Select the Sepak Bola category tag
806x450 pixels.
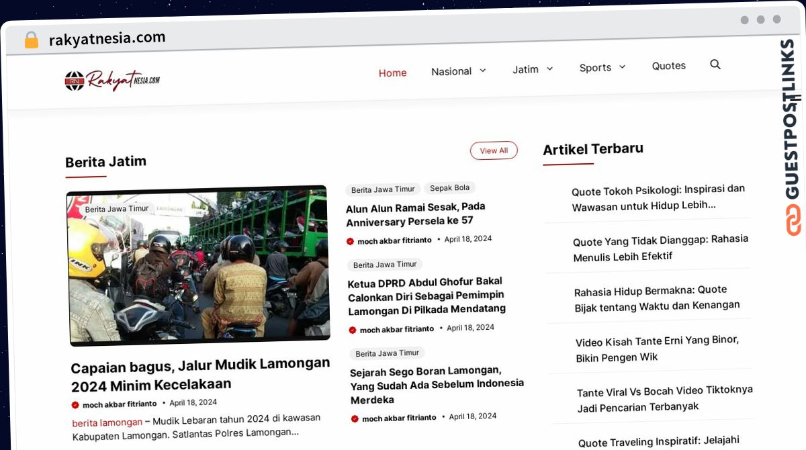[x=450, y=188]
